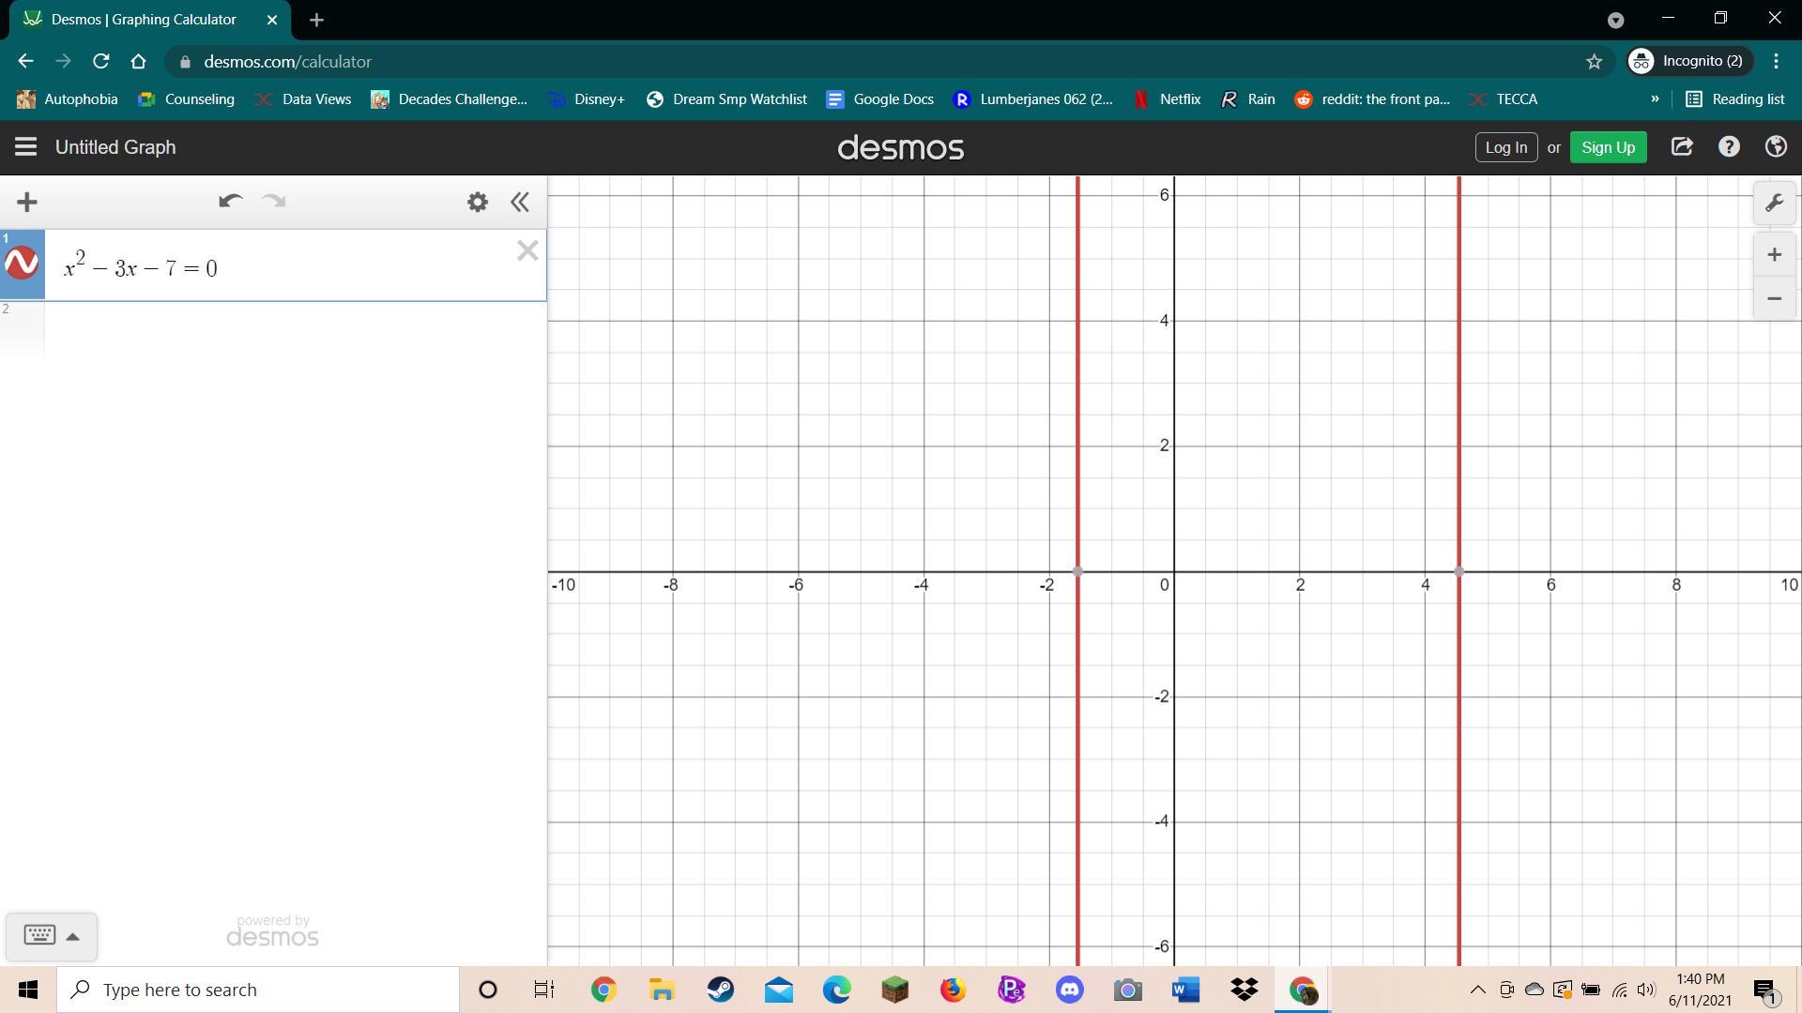Viewport: 1802px width, 1013px height.
Task: Open the Desmos help icon
Action: [x=1729, y=147]
